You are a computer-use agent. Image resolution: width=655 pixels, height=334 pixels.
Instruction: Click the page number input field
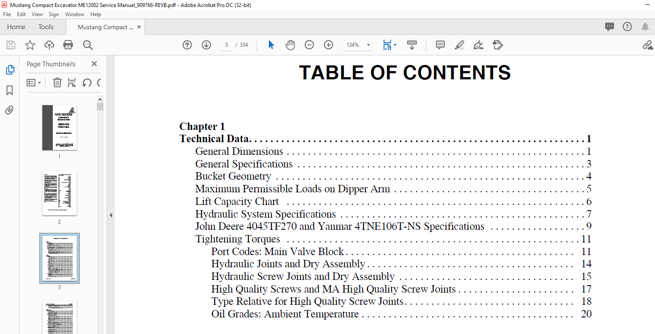[226, 45]
